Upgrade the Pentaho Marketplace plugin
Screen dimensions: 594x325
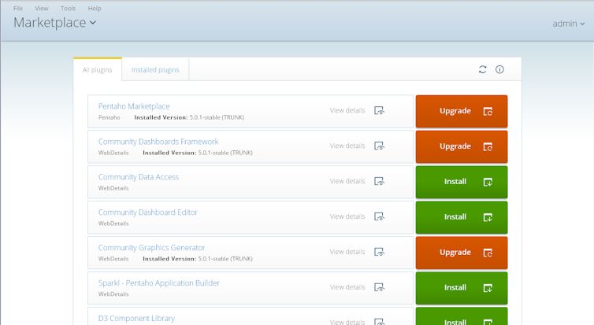(x=462, y=111)
